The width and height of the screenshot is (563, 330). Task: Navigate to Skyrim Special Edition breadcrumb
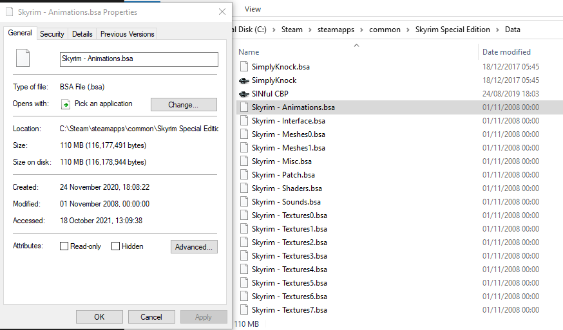[x=452, y=30]
